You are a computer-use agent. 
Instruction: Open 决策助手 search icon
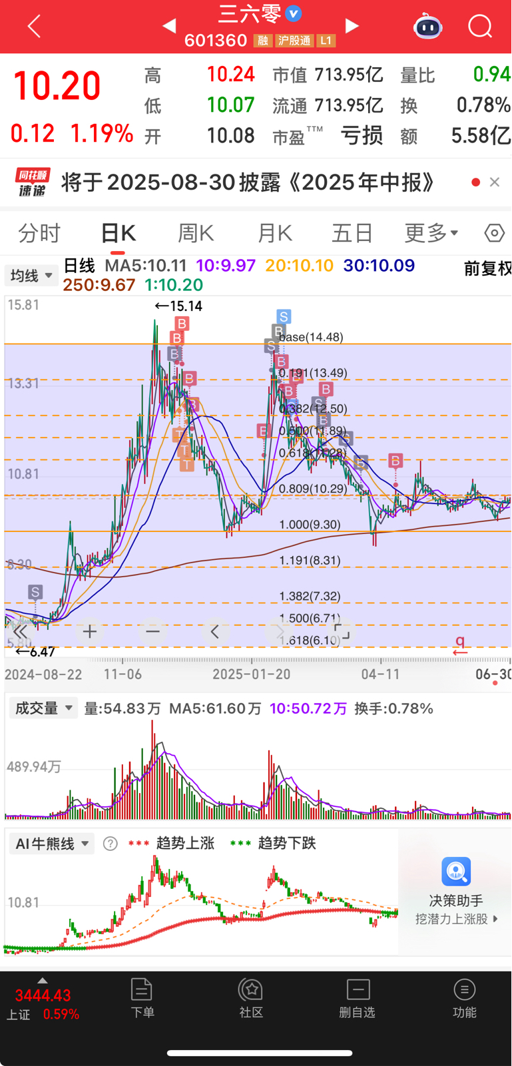pyautogui.click(x=456, y=872)
